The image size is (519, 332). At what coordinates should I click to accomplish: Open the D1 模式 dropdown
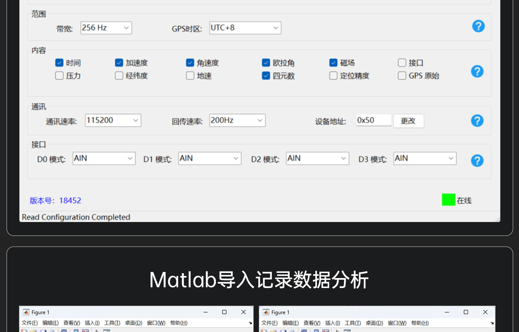click(210, 158)
